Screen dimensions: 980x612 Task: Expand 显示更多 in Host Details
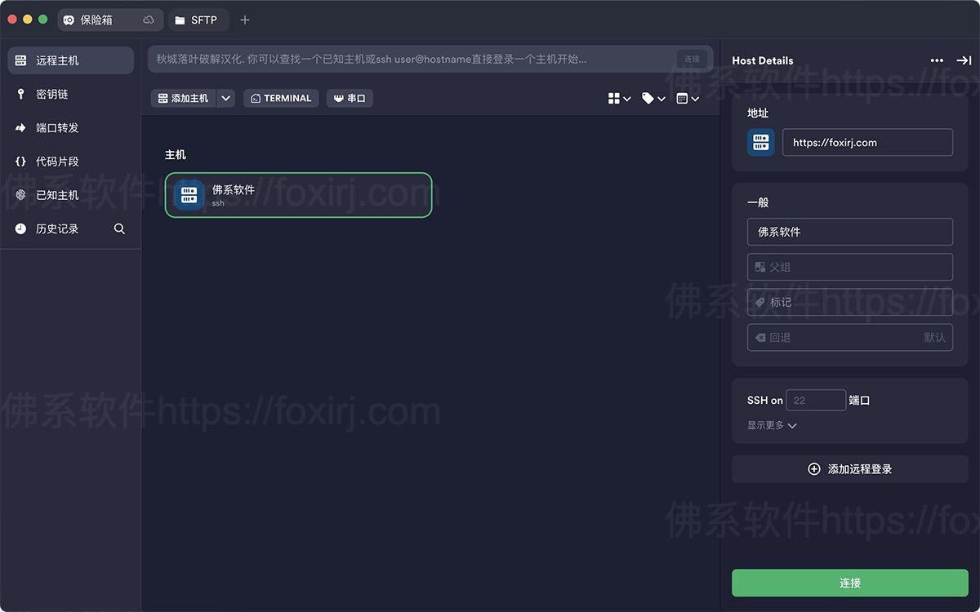[x=770, y=425]
